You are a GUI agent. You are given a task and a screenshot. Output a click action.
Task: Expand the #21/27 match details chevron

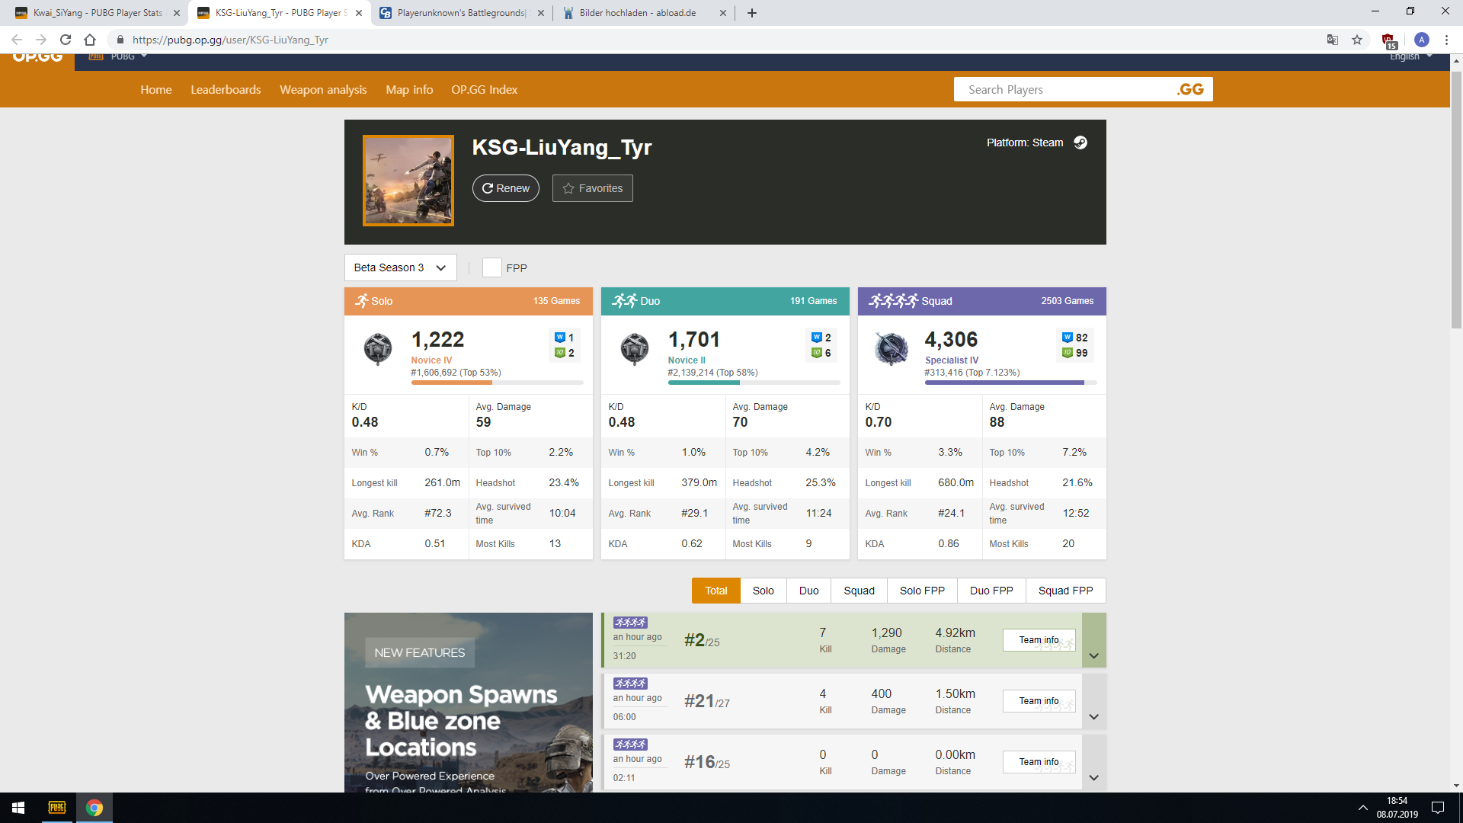1093,717
